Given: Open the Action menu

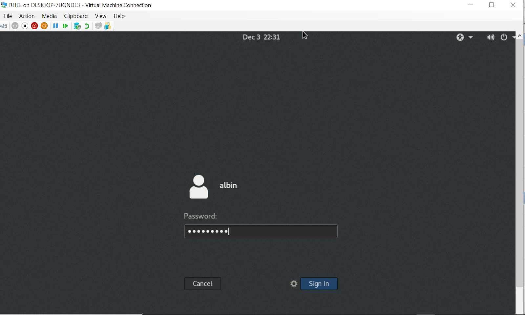Looking at the screenshot, I should [x=27, y=16].
